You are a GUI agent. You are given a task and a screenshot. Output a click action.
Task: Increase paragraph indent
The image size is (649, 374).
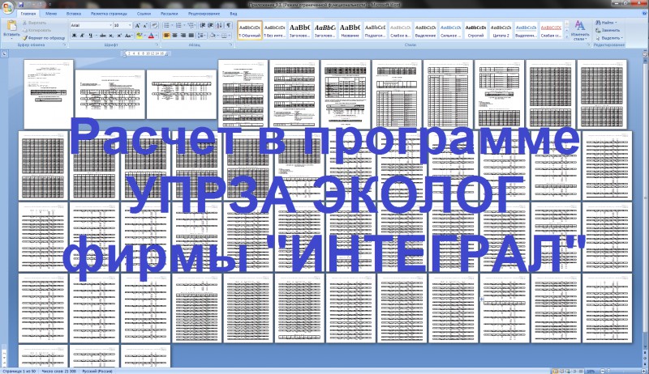pyautogui.click(x=211, y=26)
